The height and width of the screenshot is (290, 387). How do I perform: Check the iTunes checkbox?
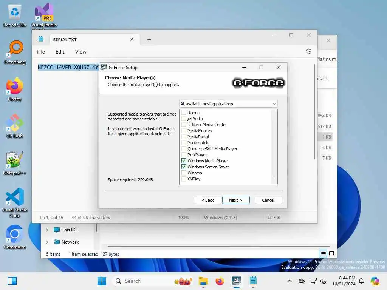184,113
